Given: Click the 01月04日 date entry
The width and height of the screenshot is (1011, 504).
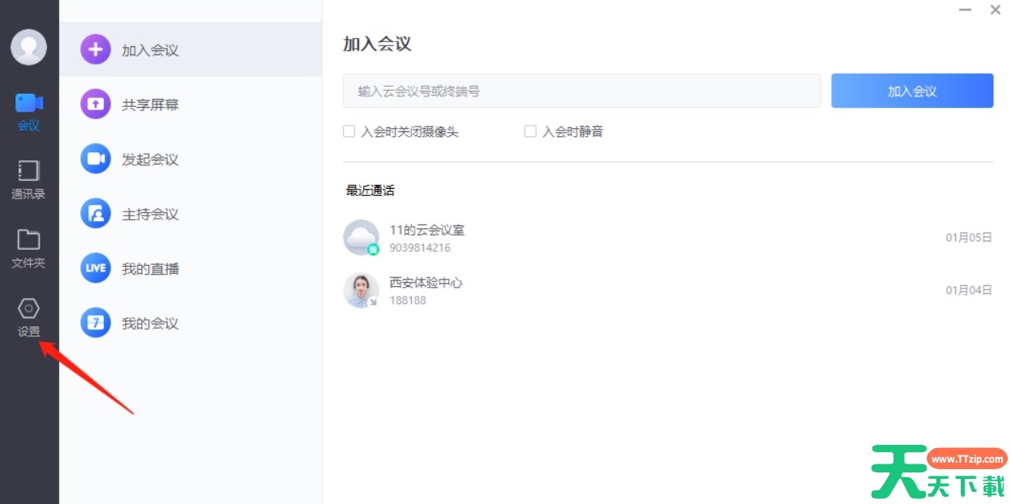Looking at the screenshot, I should tap(969, 290).
